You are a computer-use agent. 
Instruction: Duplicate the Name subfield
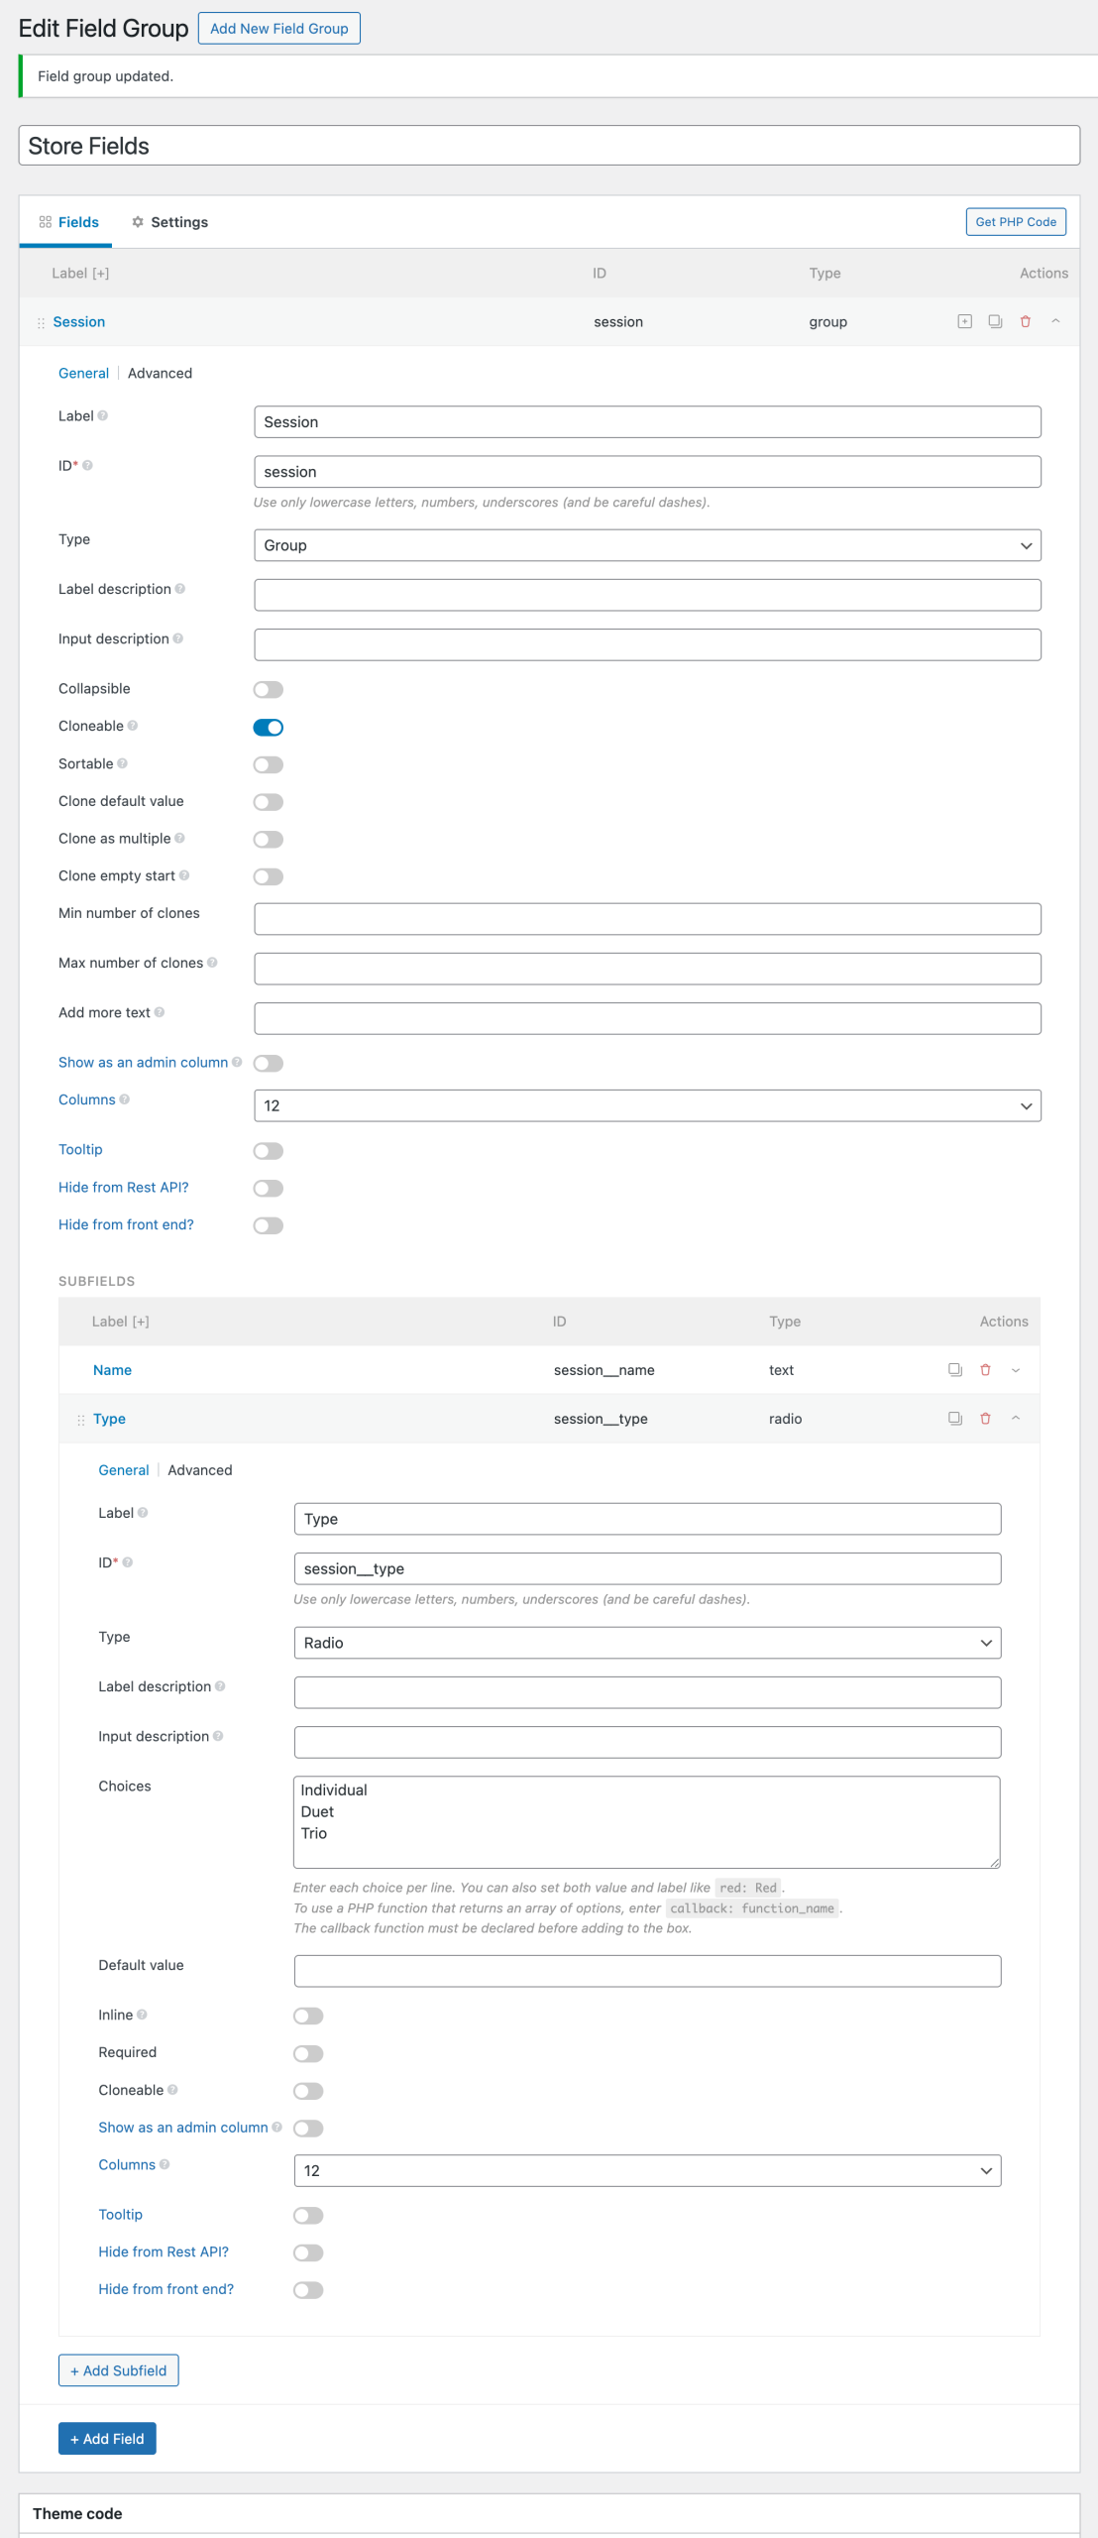pos(955,1370)
